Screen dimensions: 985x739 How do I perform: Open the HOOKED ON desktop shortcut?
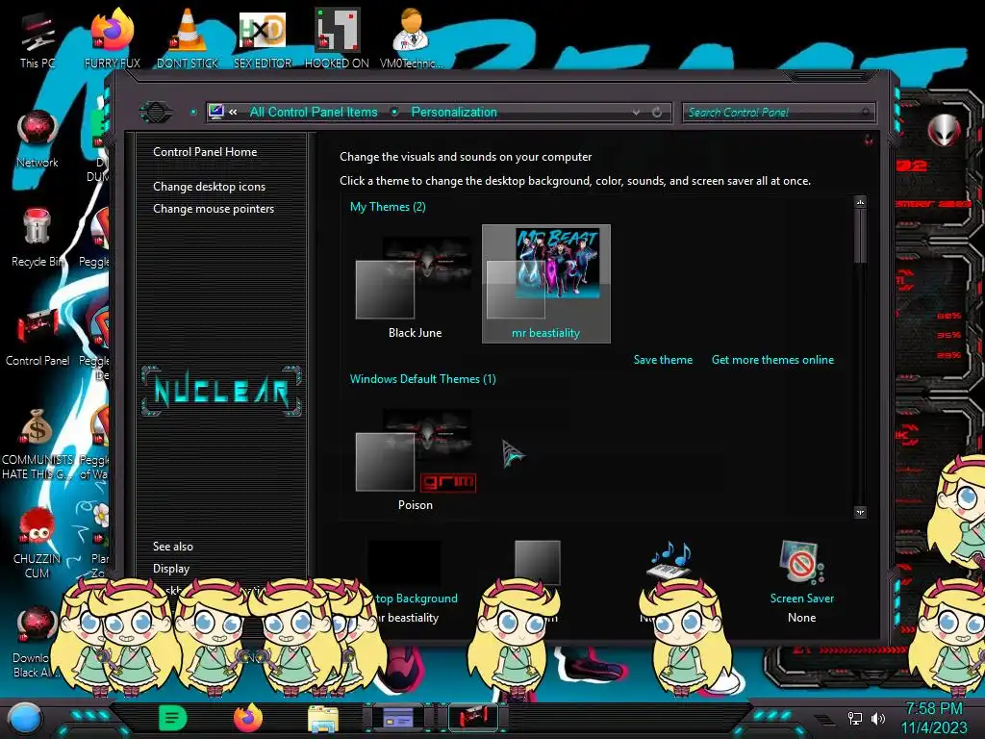337,38
